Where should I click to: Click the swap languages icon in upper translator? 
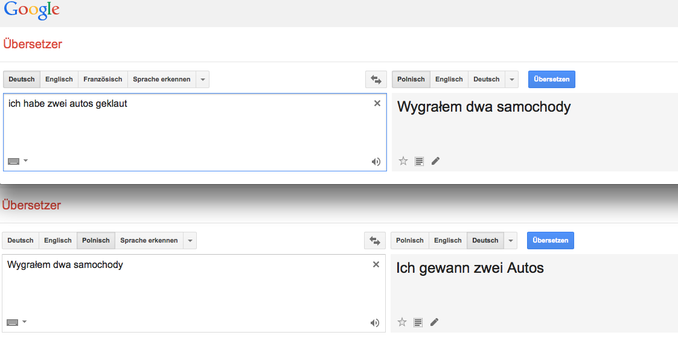tap(376, 79)
